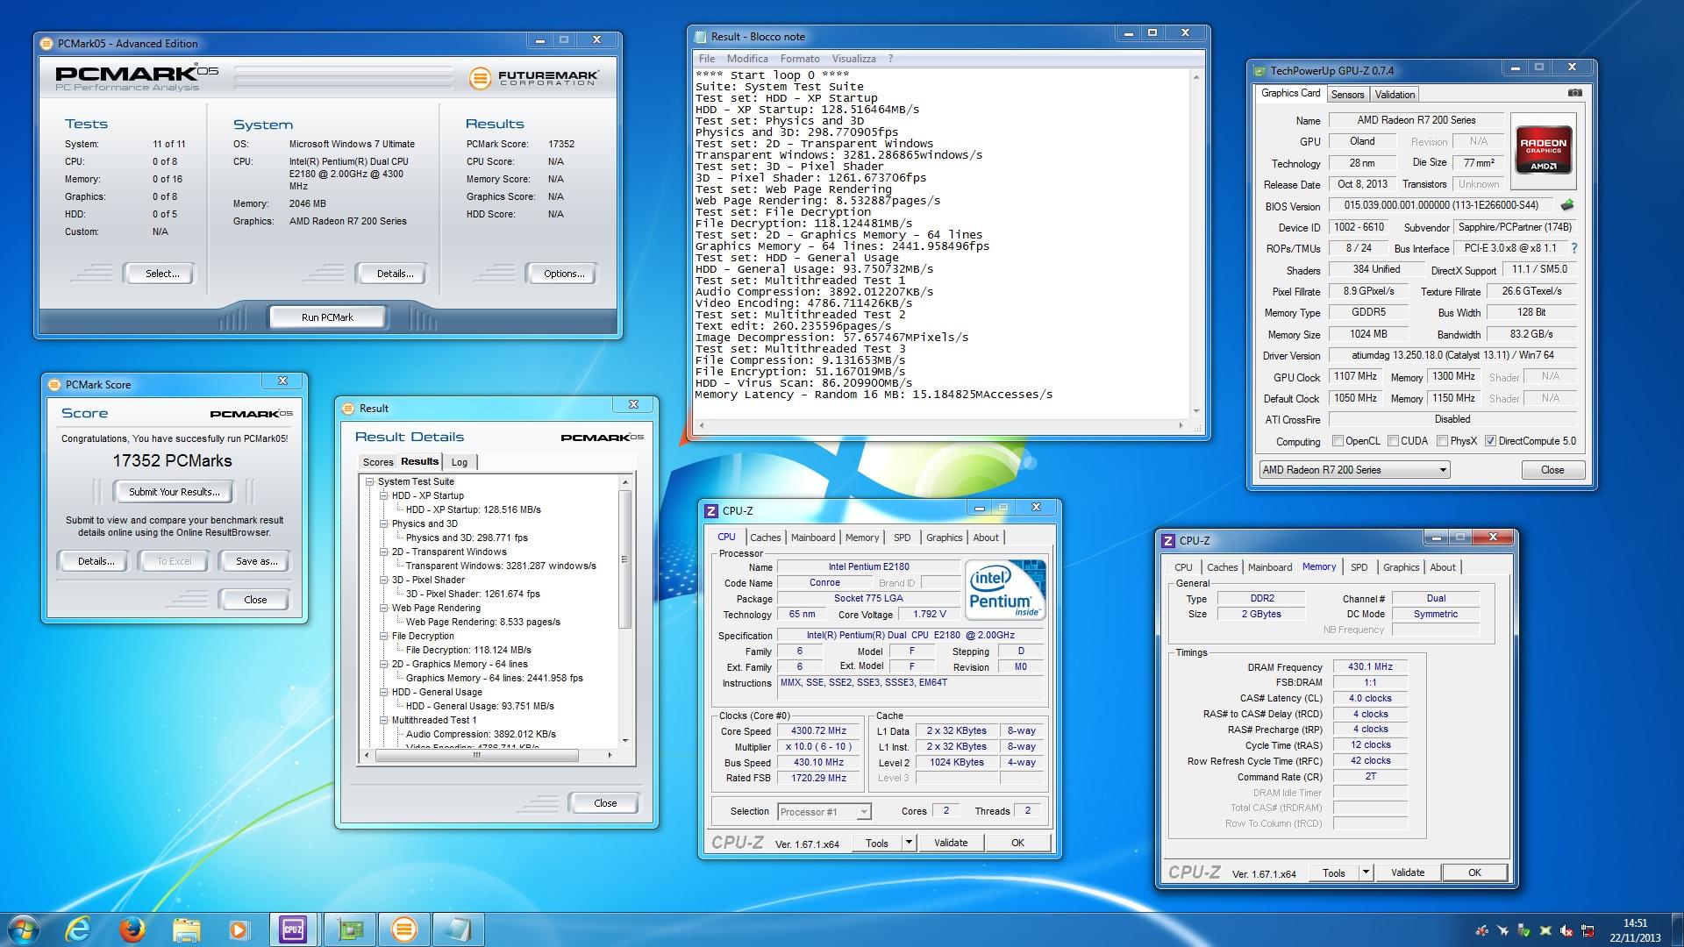Image resolution: width=1684 pixels, height=947 pixels.
Task: Click the Notepad title bar document icon
Action: [x=700, y=37]
